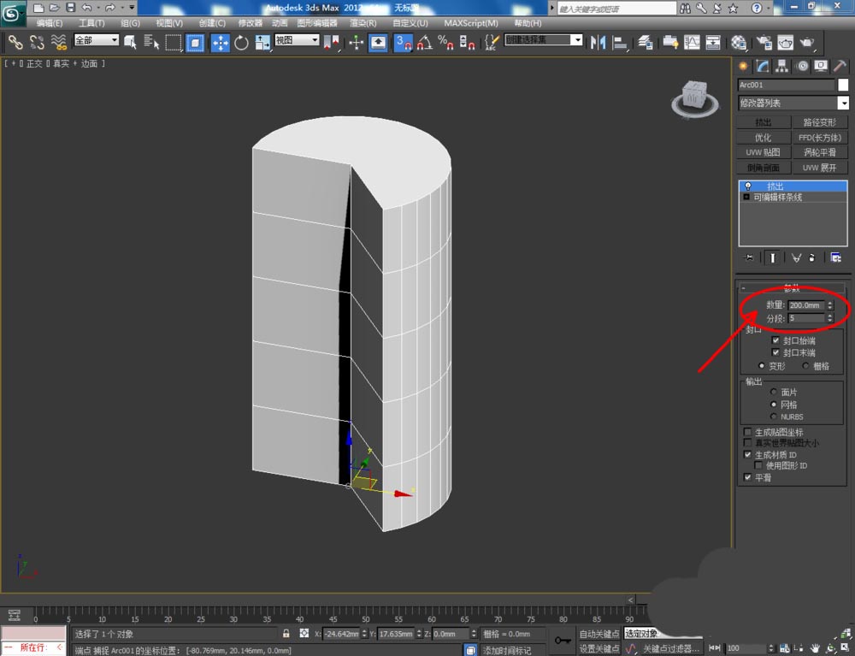The width and height of the screenshot is (855, 656).
Task: Click the Mirror tool icon
Action: tap(598, 42)
